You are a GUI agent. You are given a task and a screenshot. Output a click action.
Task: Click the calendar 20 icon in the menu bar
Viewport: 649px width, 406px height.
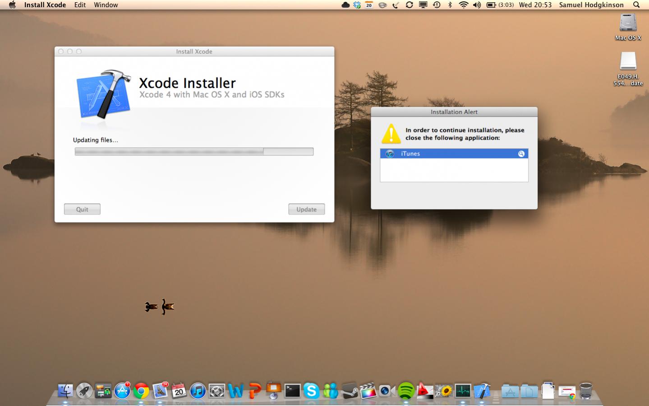[369, 5]
